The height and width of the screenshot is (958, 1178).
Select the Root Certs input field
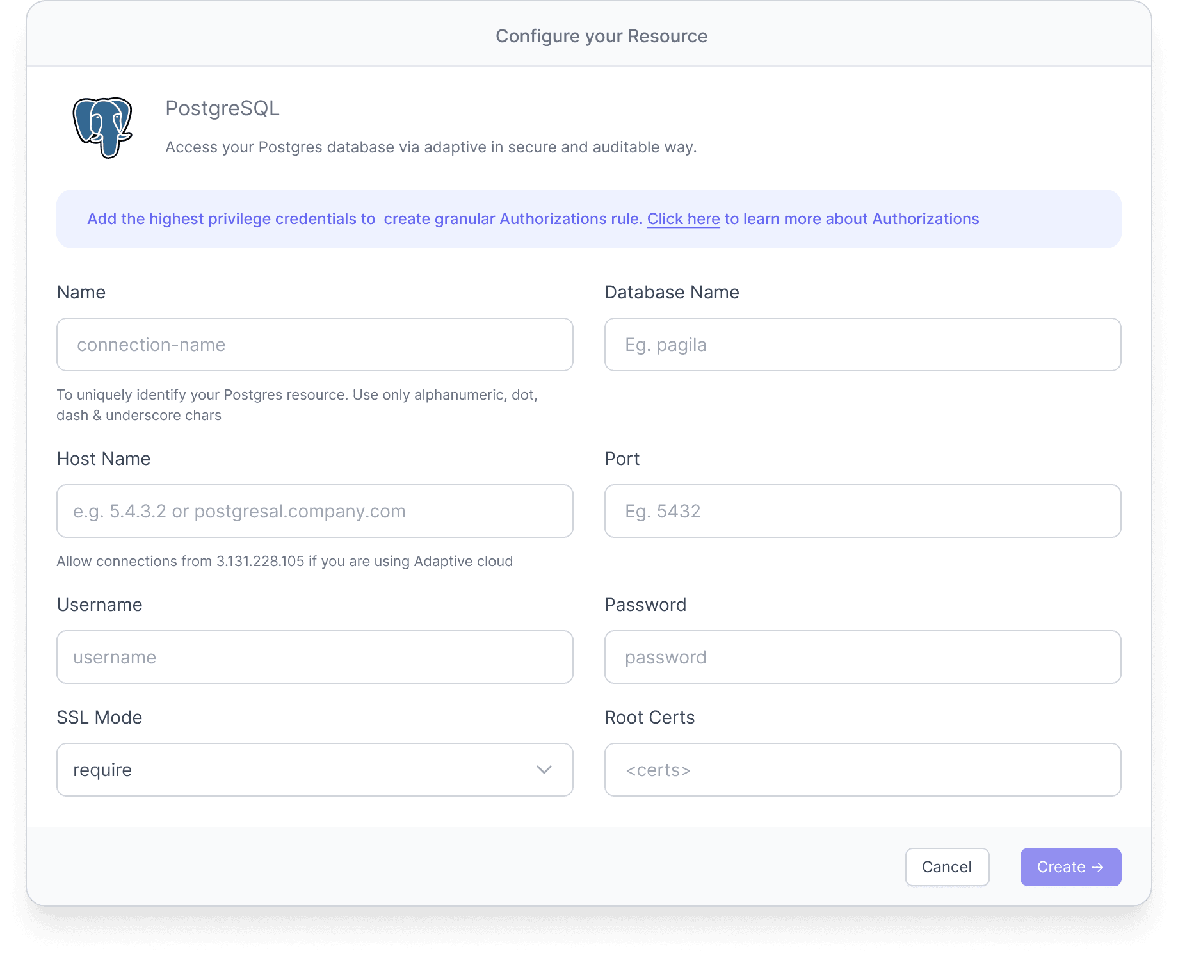click(862, 770)
